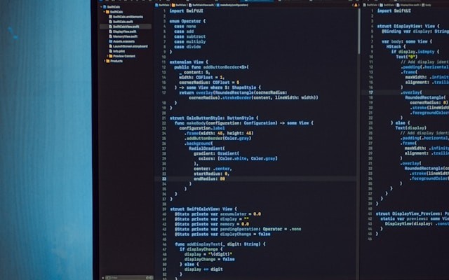Open LaunchScreen.storyboard in the navigator

130,46
